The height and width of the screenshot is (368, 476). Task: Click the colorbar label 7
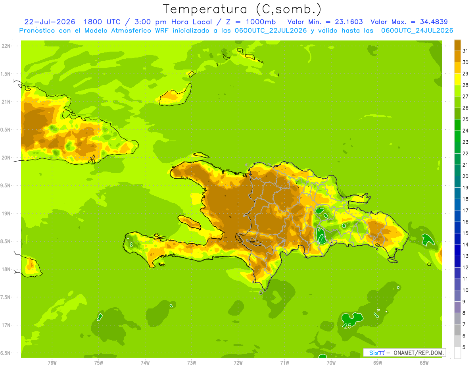(464, 325)
